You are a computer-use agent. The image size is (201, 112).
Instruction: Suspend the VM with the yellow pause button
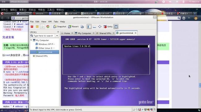37,26
